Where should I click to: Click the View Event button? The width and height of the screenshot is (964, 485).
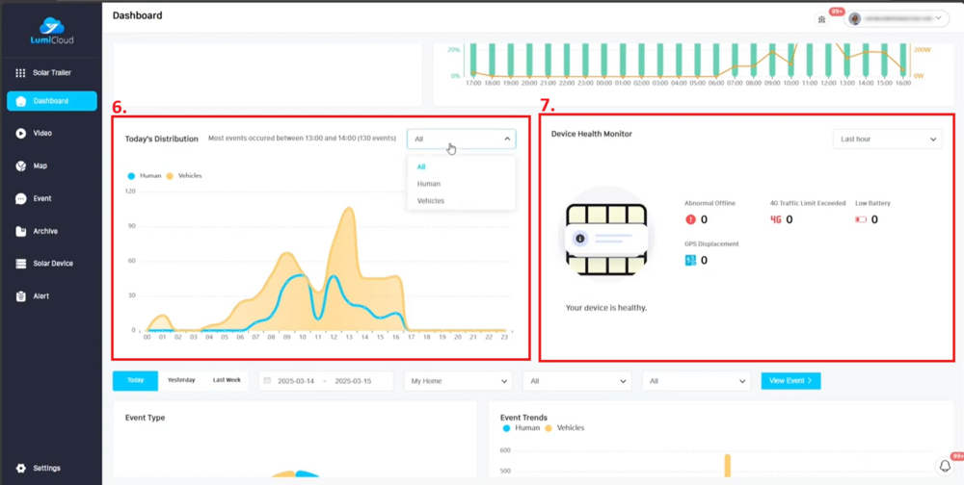pyautogui.click(x=790, y=381)
